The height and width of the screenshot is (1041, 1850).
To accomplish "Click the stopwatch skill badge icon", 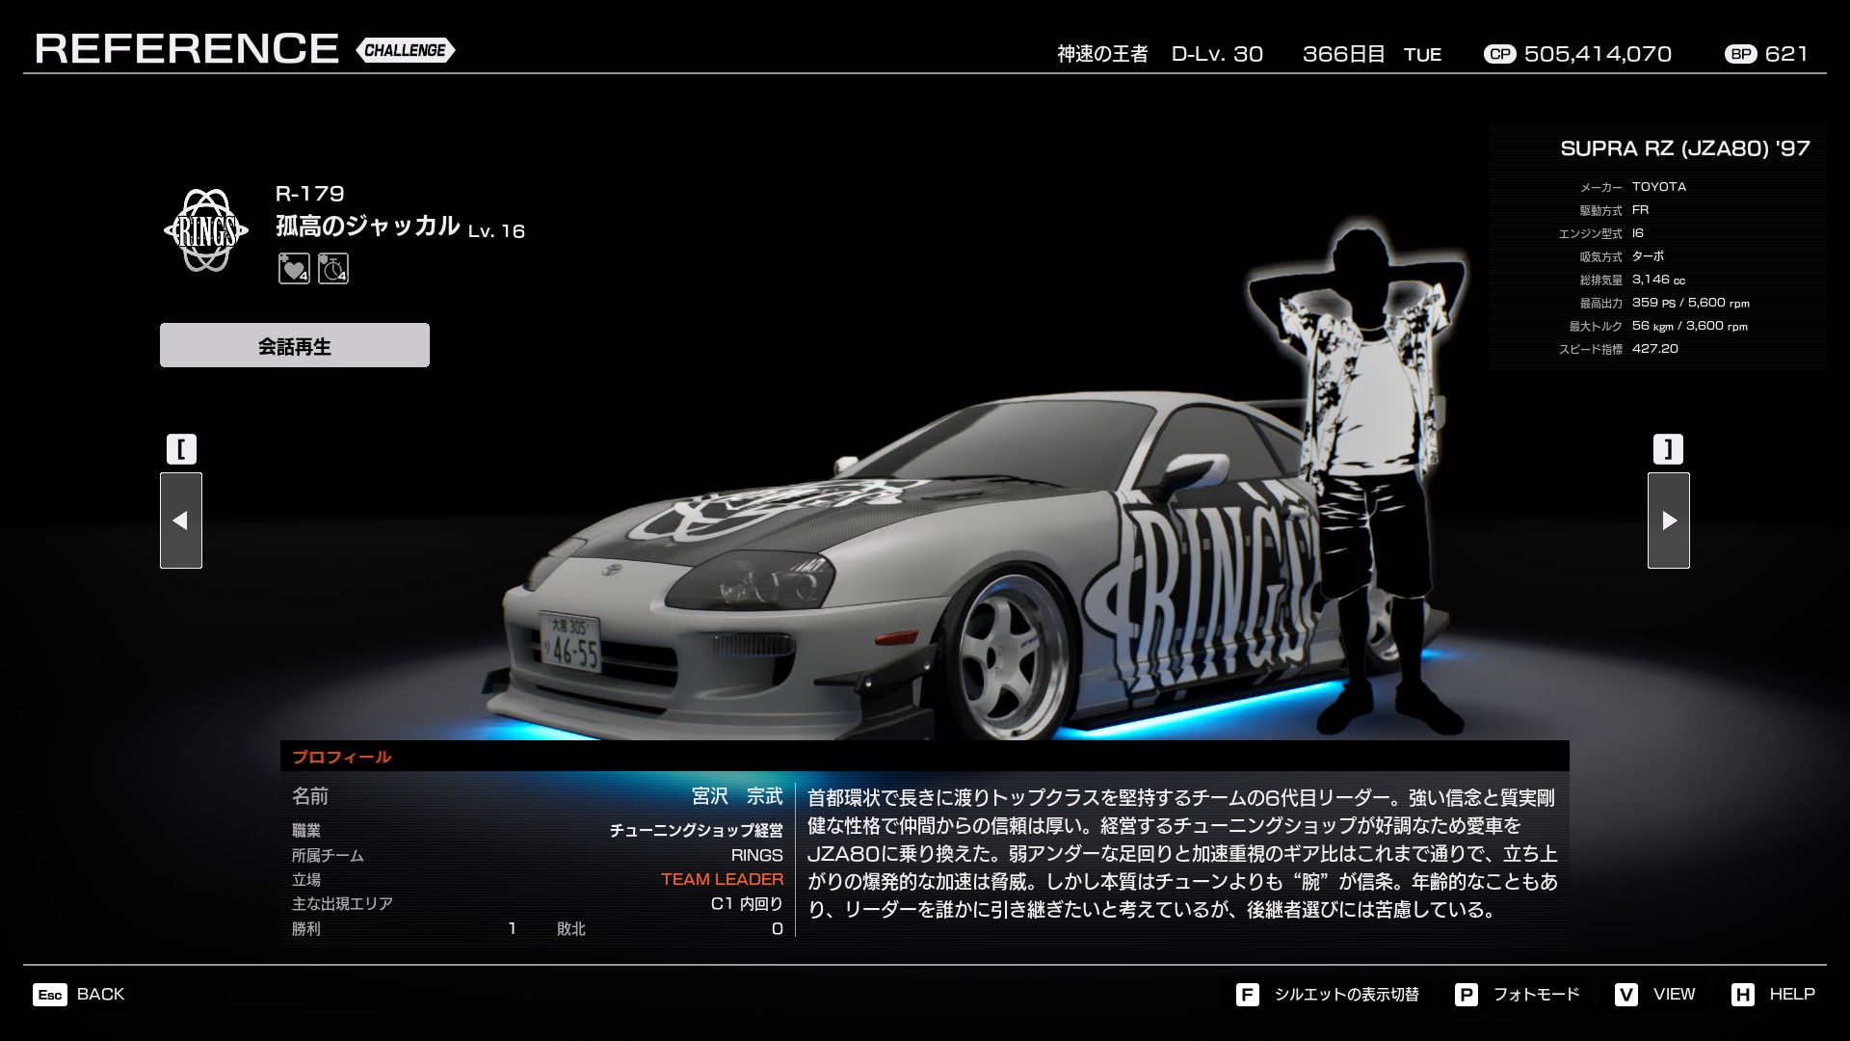I will [x=333, y=269].
